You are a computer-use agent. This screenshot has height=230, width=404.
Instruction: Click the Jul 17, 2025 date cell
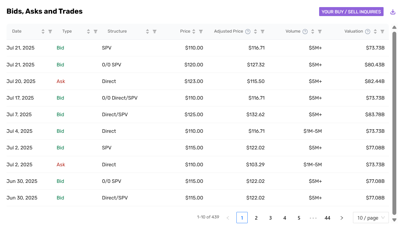(x=20, y=98)
